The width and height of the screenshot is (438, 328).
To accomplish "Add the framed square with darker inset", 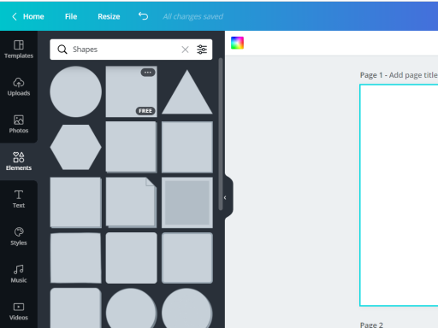I will tap(187, 202).
